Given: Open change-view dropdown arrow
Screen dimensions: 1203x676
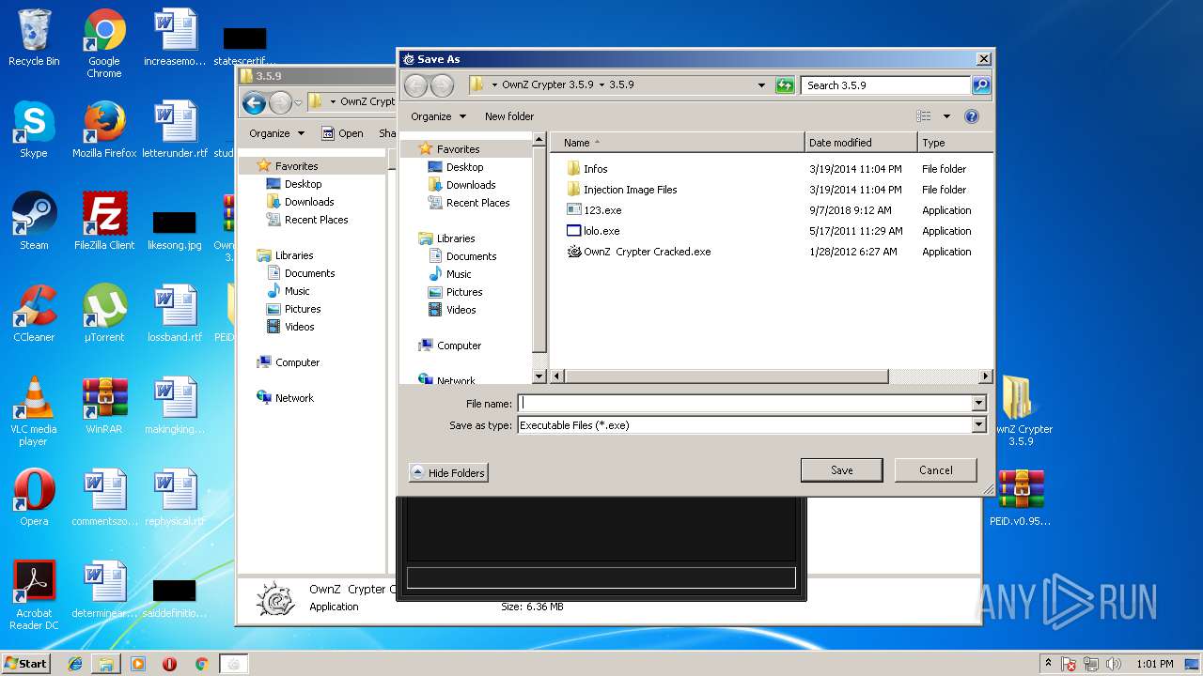Looking at the screenshot, I should (x=946, y=116).
